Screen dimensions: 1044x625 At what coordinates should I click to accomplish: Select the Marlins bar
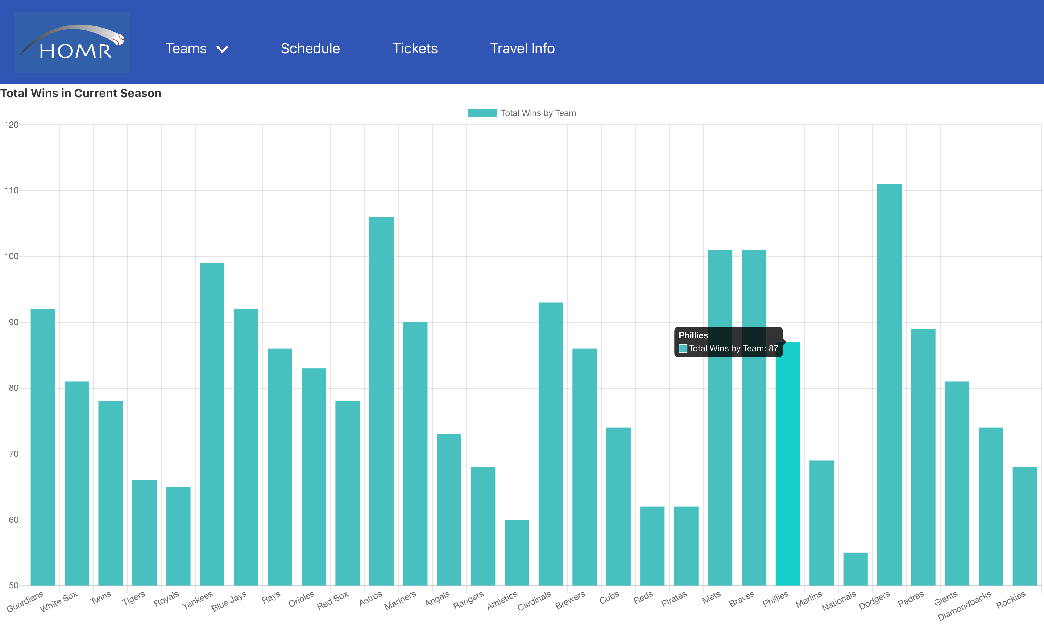[822, 523]
